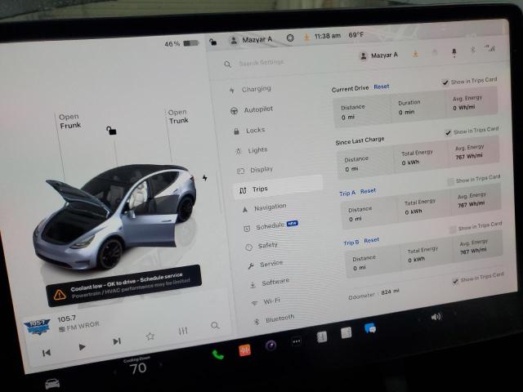Image resolution: width=523 pixels, height=392 pixels.
Task: Tap the 11:38 am clock
Action: pyautogui.click(x=328, y=36)
